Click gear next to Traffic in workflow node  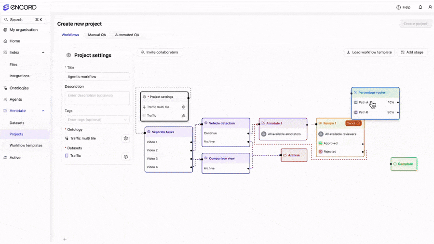(x=184, y=116)
